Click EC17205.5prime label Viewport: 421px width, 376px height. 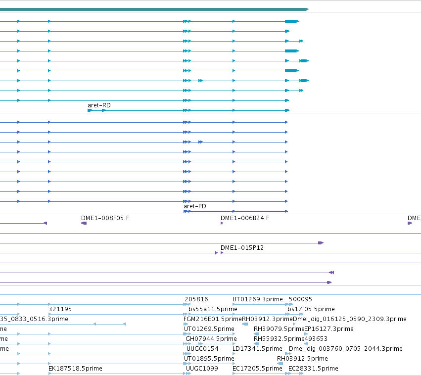pos(257,369)
